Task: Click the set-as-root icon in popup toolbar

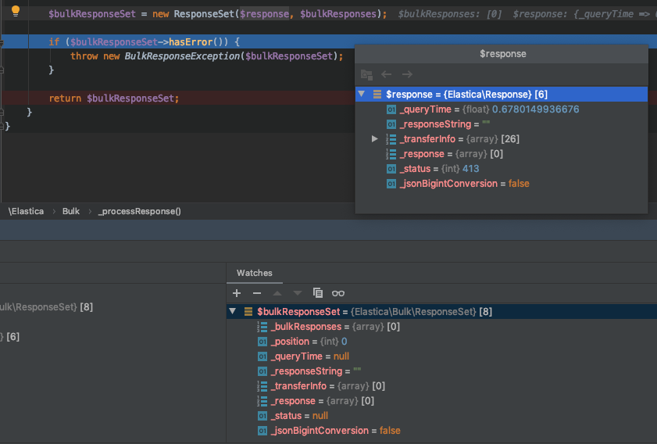Action: click(x=366, y=74)
